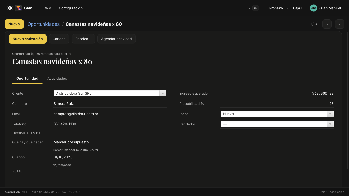Click the CRM funnel app icon
Viewport: 349px width, 196px height.
point(18,8)
